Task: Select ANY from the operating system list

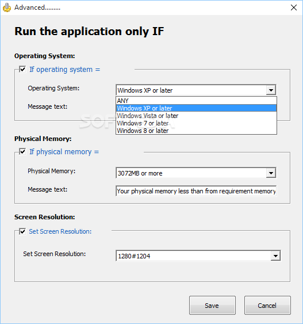Action: pyautogui.click(x=196, y=101)
